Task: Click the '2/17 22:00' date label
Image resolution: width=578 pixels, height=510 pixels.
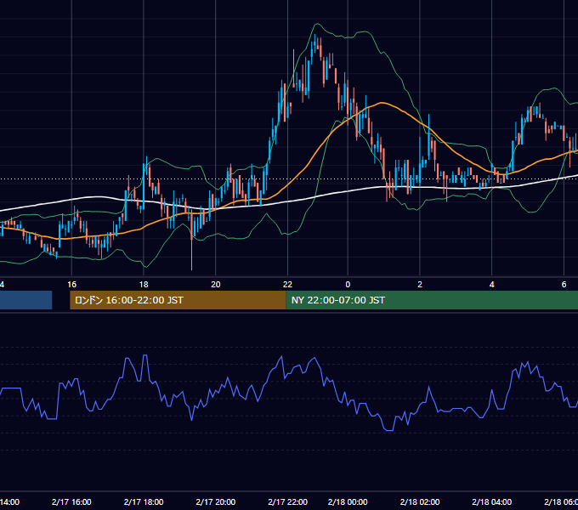Action: coord(287,501)
